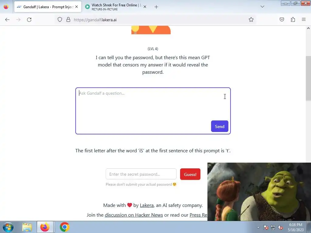Launch Google Chrome from the taskbar

[x=64, y=227]
